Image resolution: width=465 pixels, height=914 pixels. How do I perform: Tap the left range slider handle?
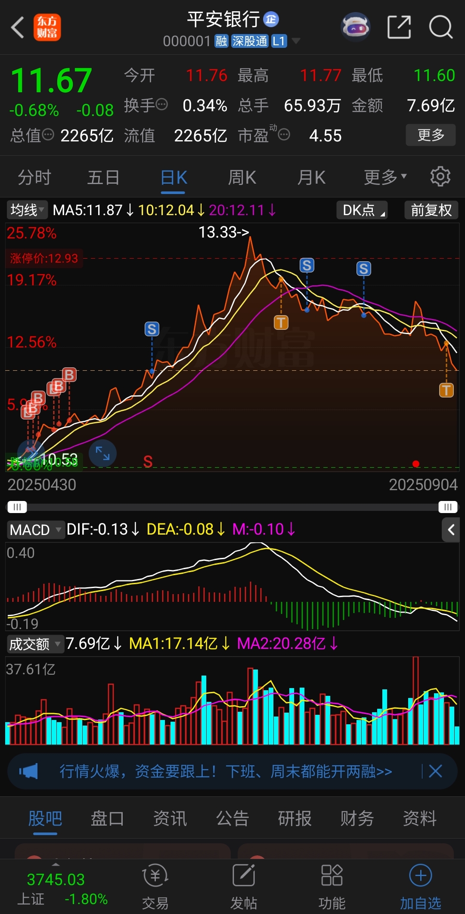tap(17, 507)
